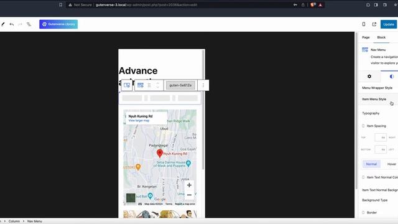
Task: Click the map zoom in plus button
Action: pos(189,185)
